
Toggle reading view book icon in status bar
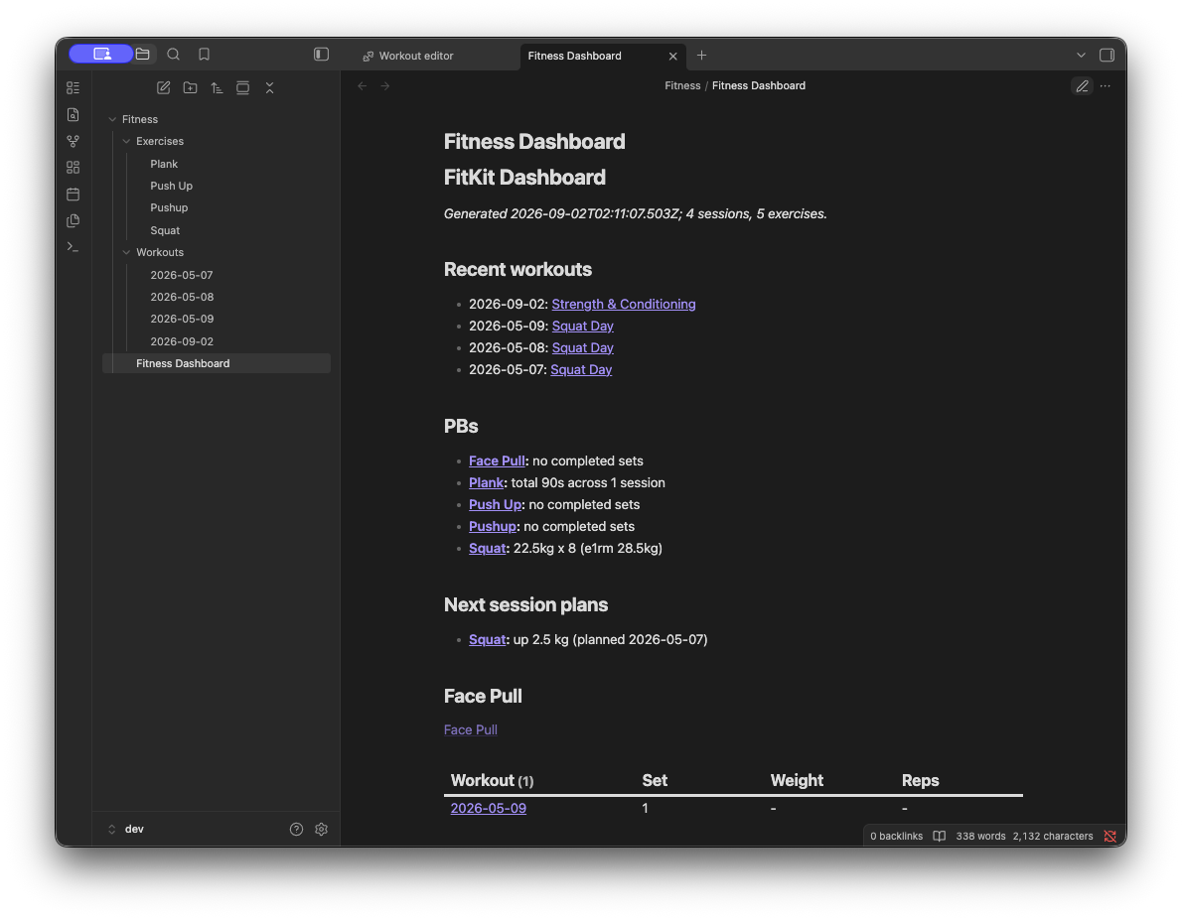[940, 836]
